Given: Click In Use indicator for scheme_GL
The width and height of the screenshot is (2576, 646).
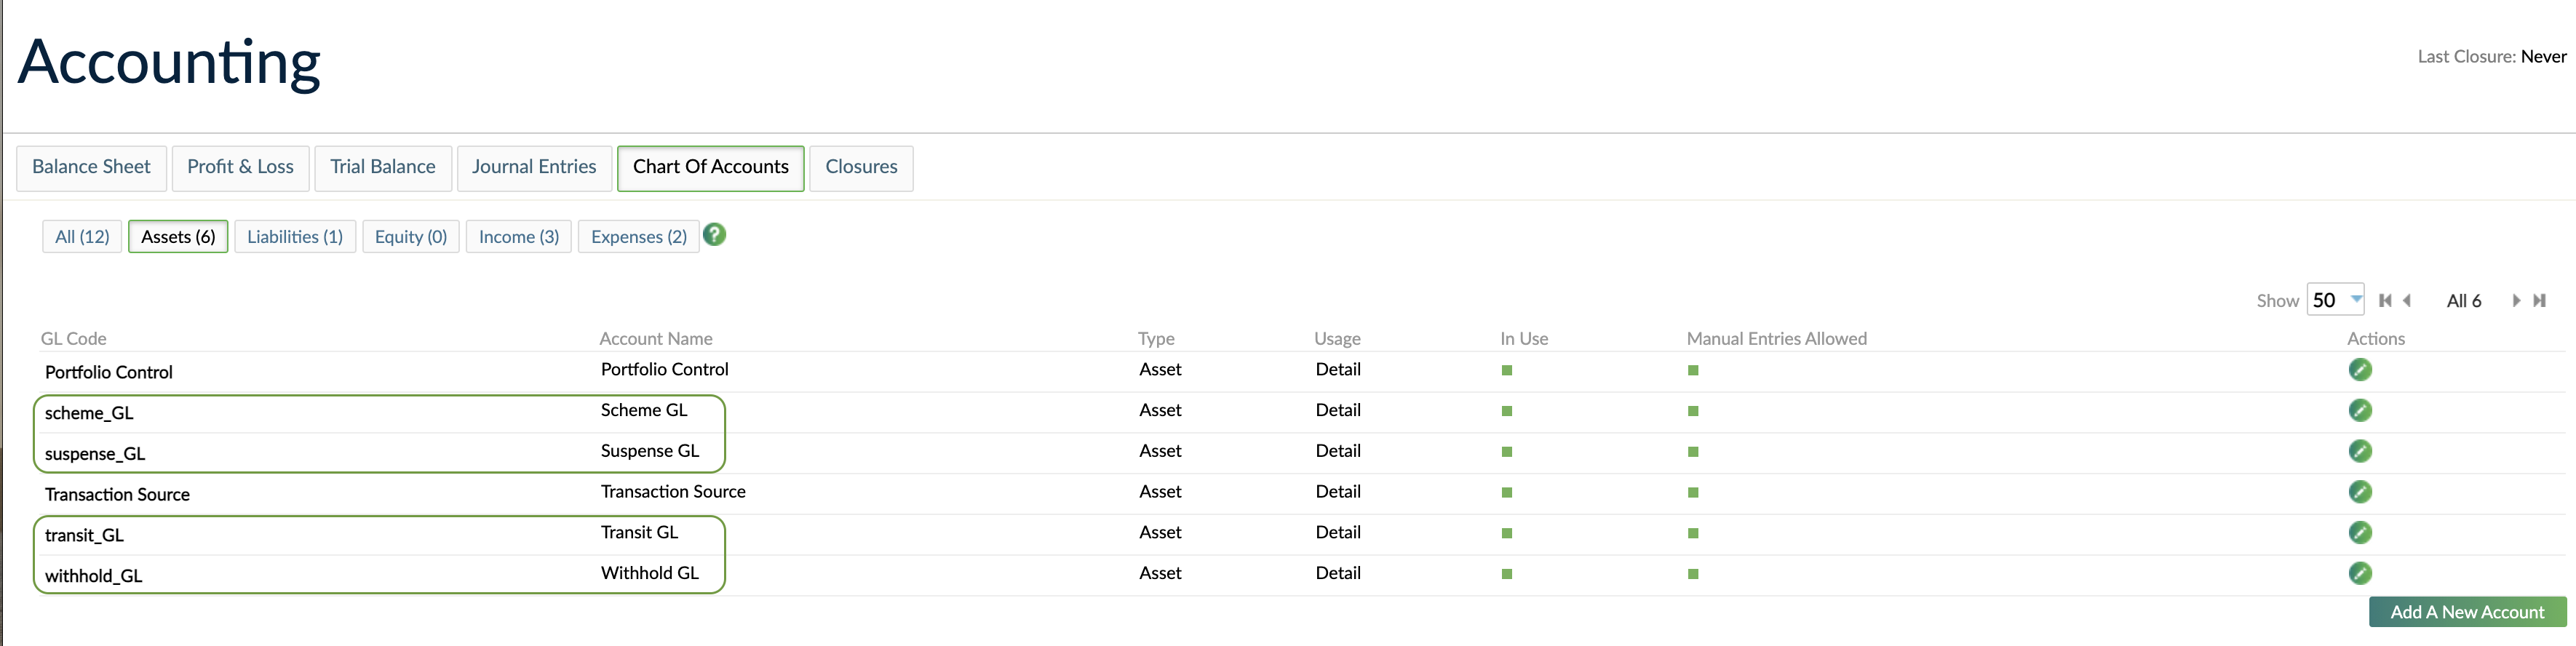Looking at the screenshot, I should (1507, 411).
